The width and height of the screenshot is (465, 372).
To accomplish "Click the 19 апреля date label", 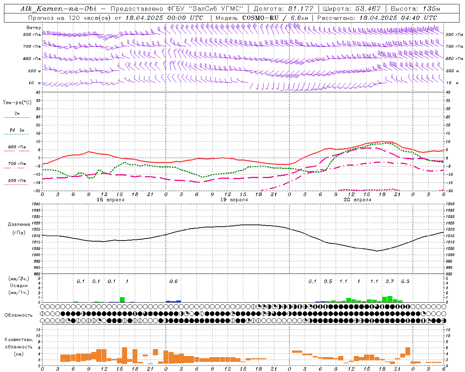I will point(234,200).
